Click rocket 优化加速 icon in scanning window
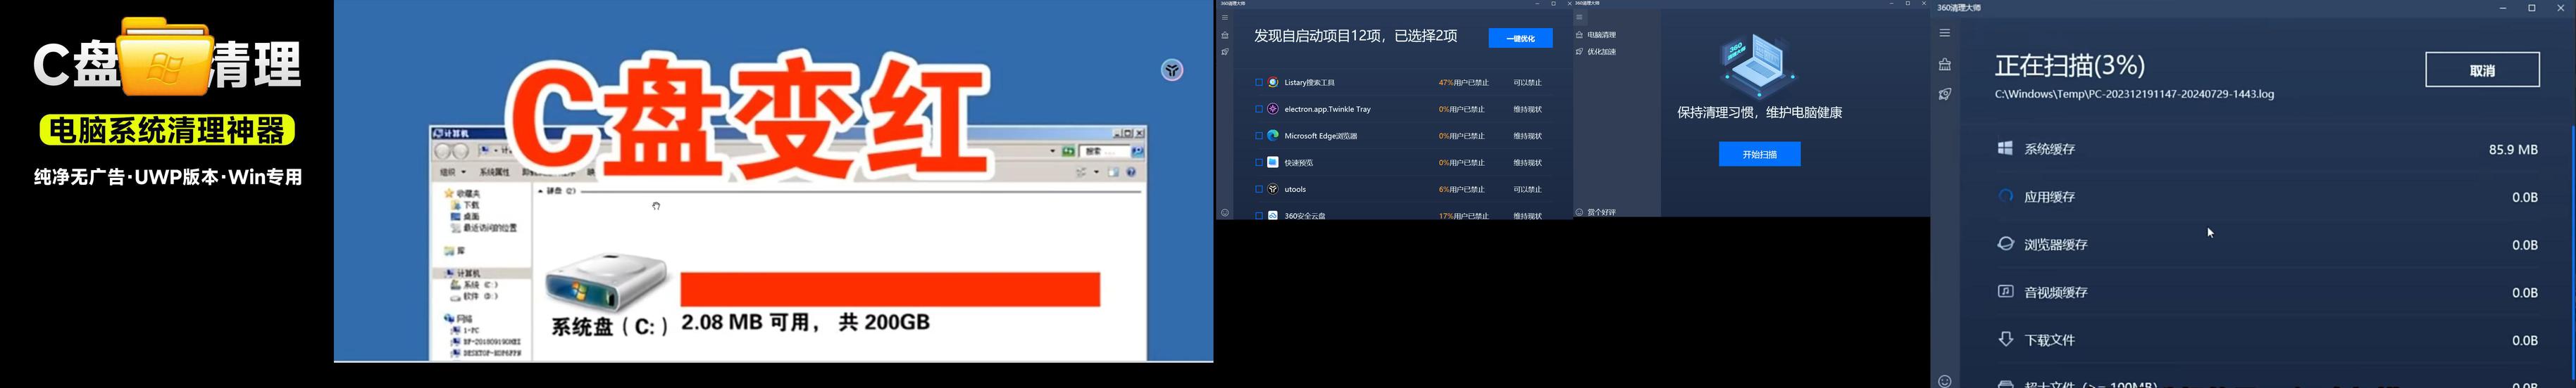Image resolution: width=2576 pixels, height=388 pixels. 1945,95
